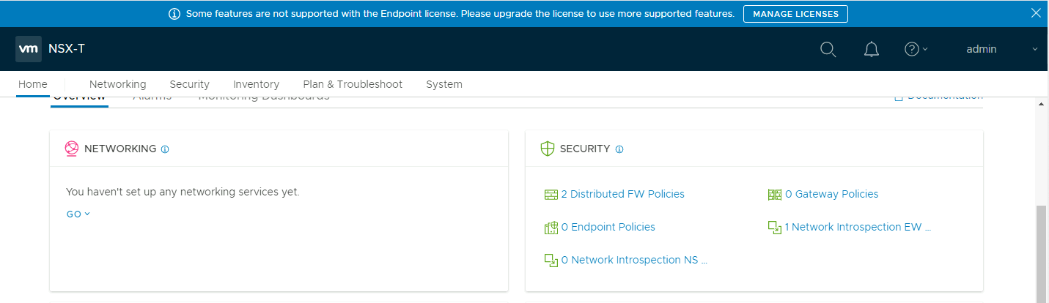The height and width of the screenshot is (303, 1049).
Task: Open the Networking menu tab
Action: coord(117,84)
